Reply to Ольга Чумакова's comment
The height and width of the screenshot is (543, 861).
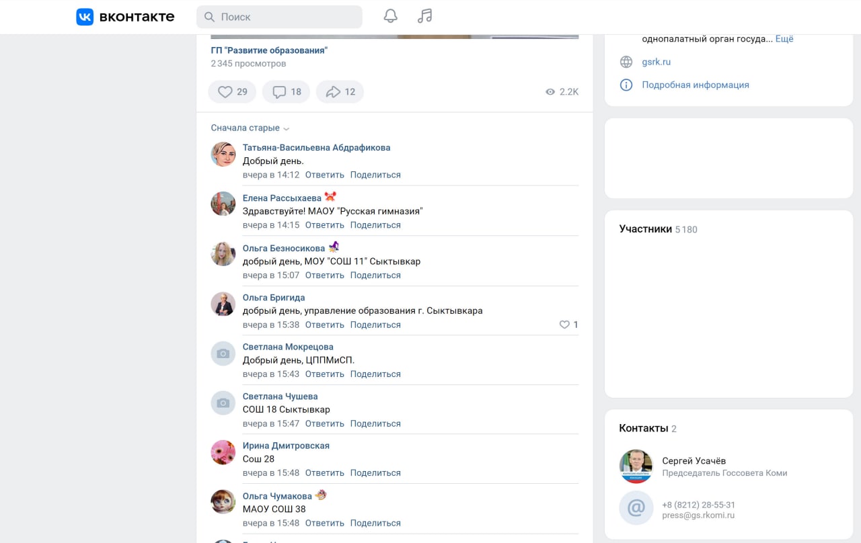tap(325, 523)
